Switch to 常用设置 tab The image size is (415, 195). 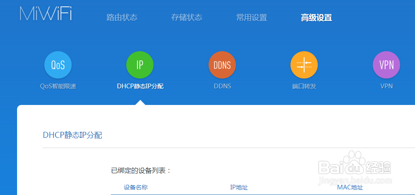pyautogui.click(x=252, y=18)
